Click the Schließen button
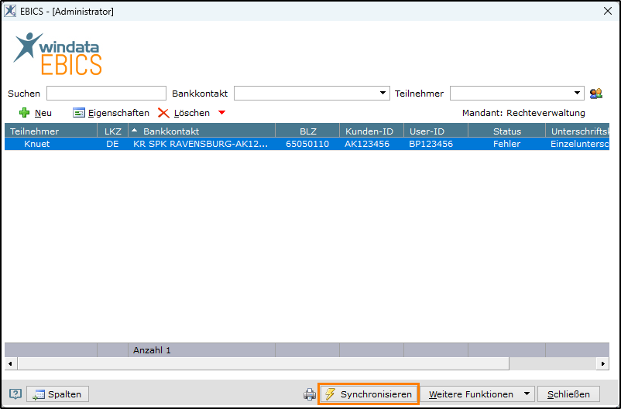 coord(568,394)
